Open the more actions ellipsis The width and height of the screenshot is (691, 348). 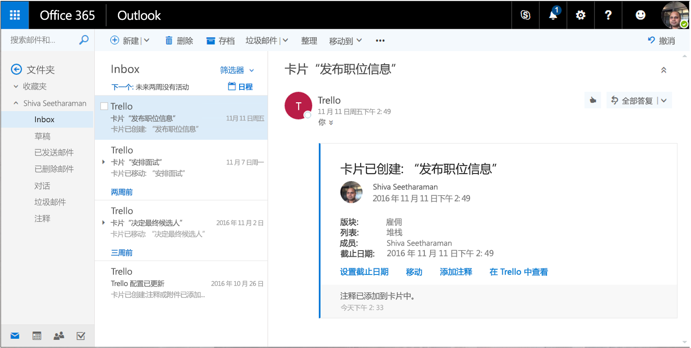pos(380,41)
